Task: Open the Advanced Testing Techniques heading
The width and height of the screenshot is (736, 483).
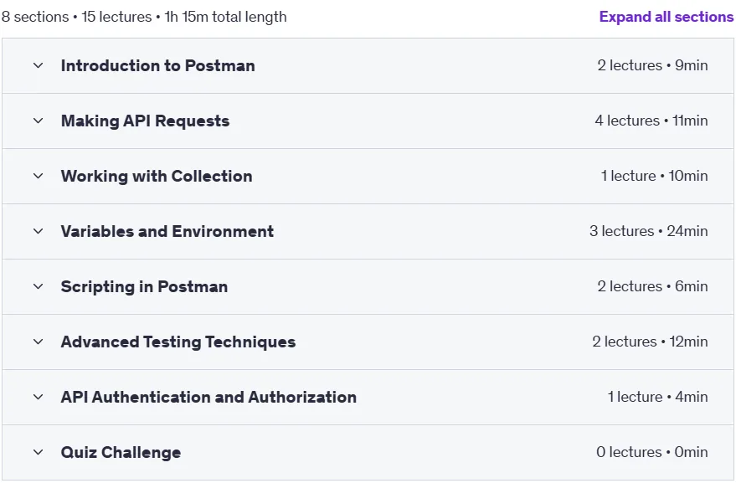Action: 178,342
